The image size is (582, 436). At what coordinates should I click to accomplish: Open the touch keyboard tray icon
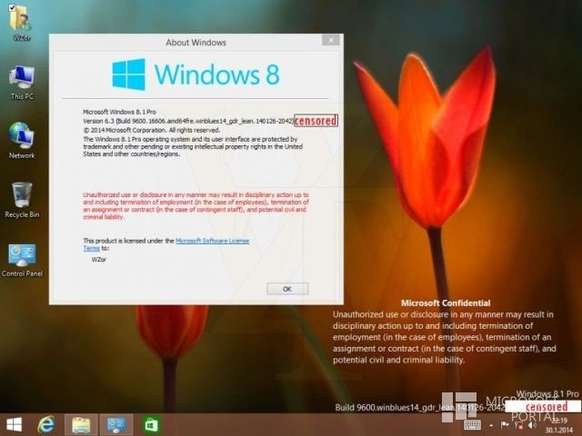point(472,425)
